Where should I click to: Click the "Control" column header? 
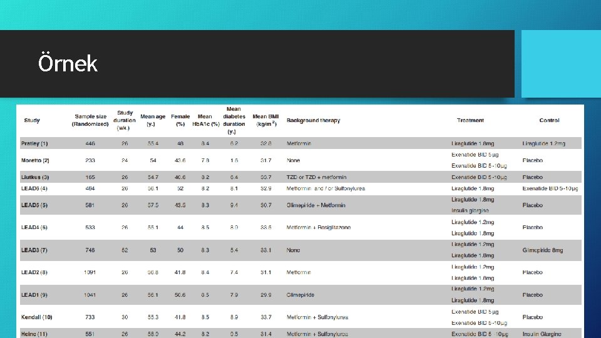[x=549, y=120]
